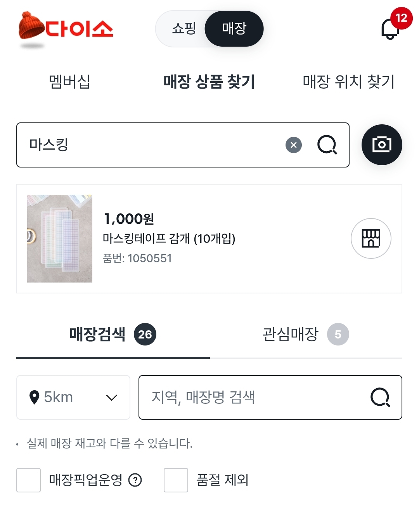Image resolution: width=419 pixels, height=506 pixels.
Task: Click the masking tape product thumbnail
Action: pyautogui.click(x=60, y=239)
